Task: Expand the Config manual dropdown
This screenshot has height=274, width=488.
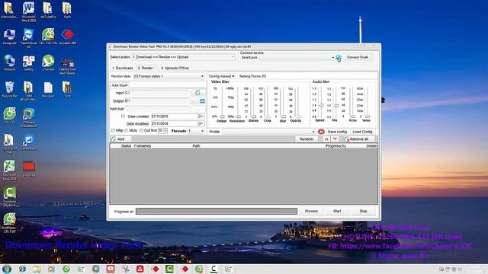Action: [221, 76]
